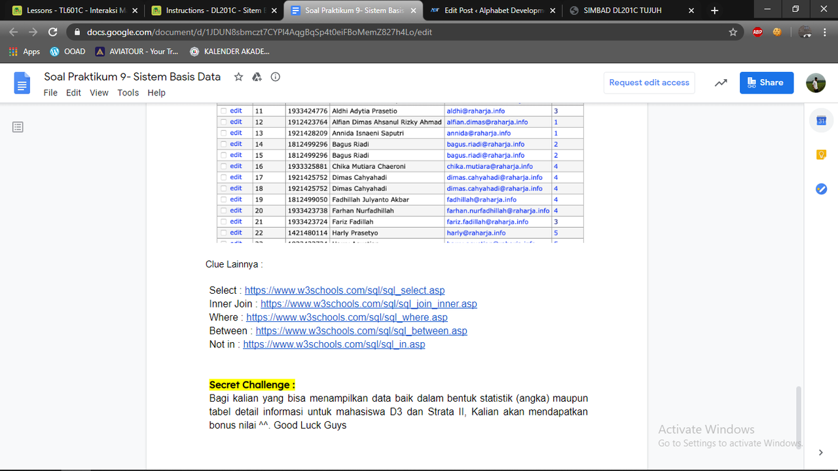
Task: Show the document outline panel
Action: [18, 127]
